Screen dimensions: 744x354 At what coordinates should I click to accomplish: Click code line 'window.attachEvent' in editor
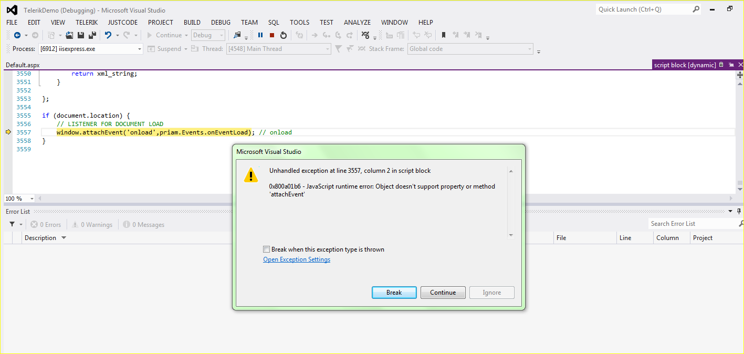click(155, 132)
